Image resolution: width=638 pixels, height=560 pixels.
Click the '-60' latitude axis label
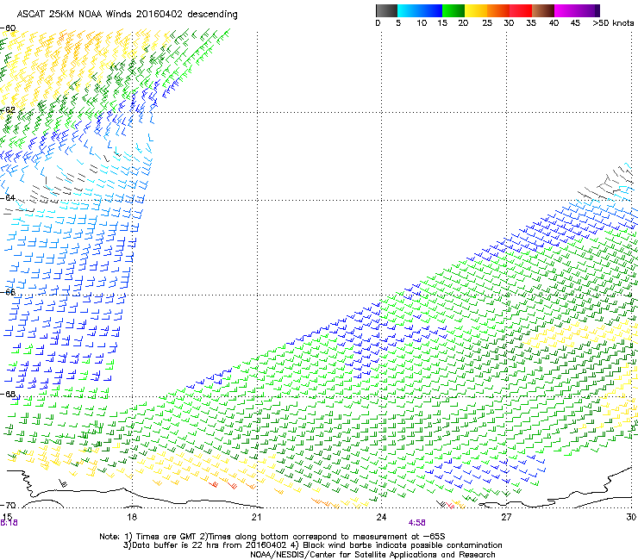[8, 28]
